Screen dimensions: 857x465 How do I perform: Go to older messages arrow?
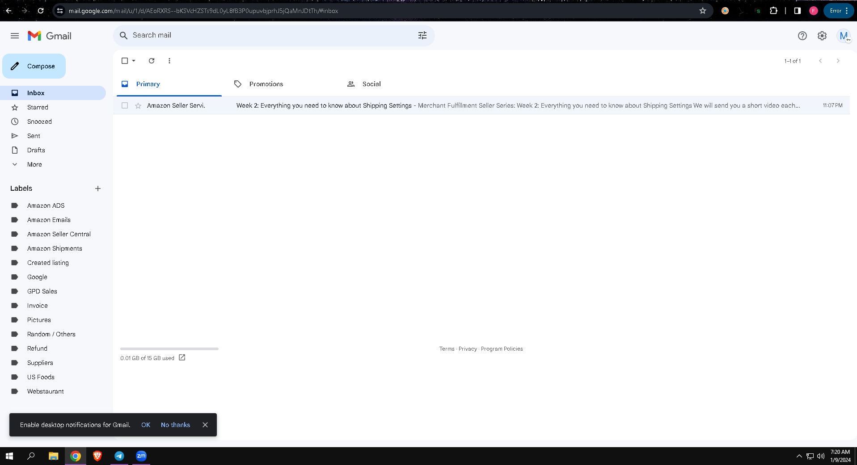coord(838,61)
